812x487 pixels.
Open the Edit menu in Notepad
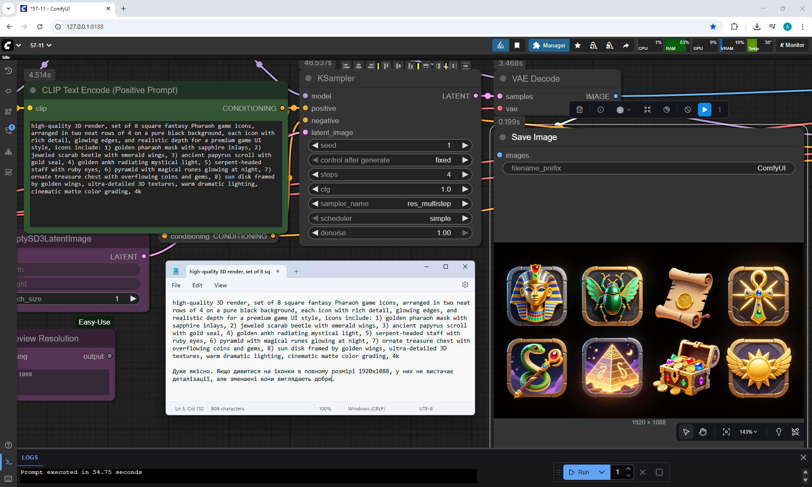click(x=197, y=285)
